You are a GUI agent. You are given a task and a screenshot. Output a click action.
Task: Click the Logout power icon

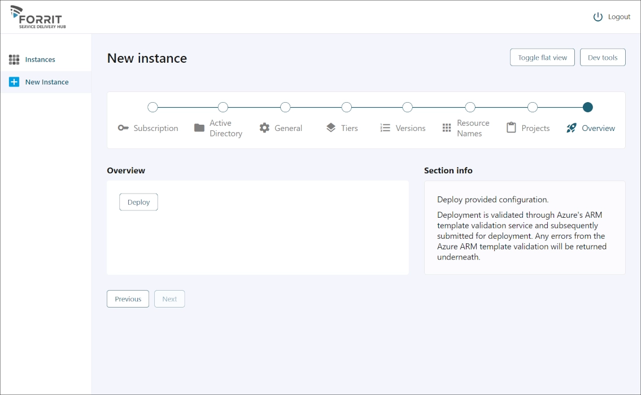(598, 17)
